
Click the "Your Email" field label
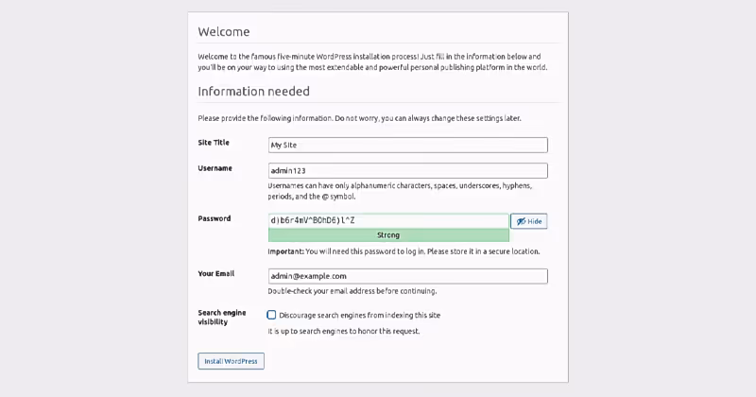pos(216,273)
